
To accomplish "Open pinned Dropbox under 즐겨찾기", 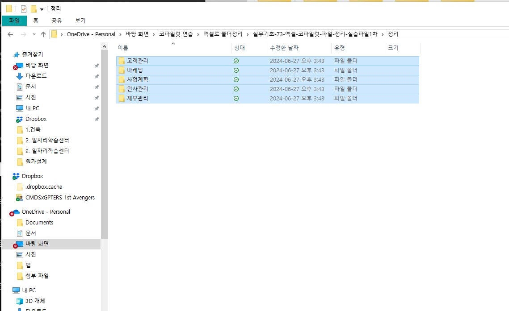I will coord(36,119).
